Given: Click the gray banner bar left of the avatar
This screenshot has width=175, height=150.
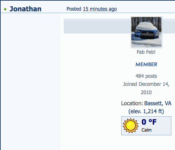Looking at the screenshot, I should tap(97, 26).
